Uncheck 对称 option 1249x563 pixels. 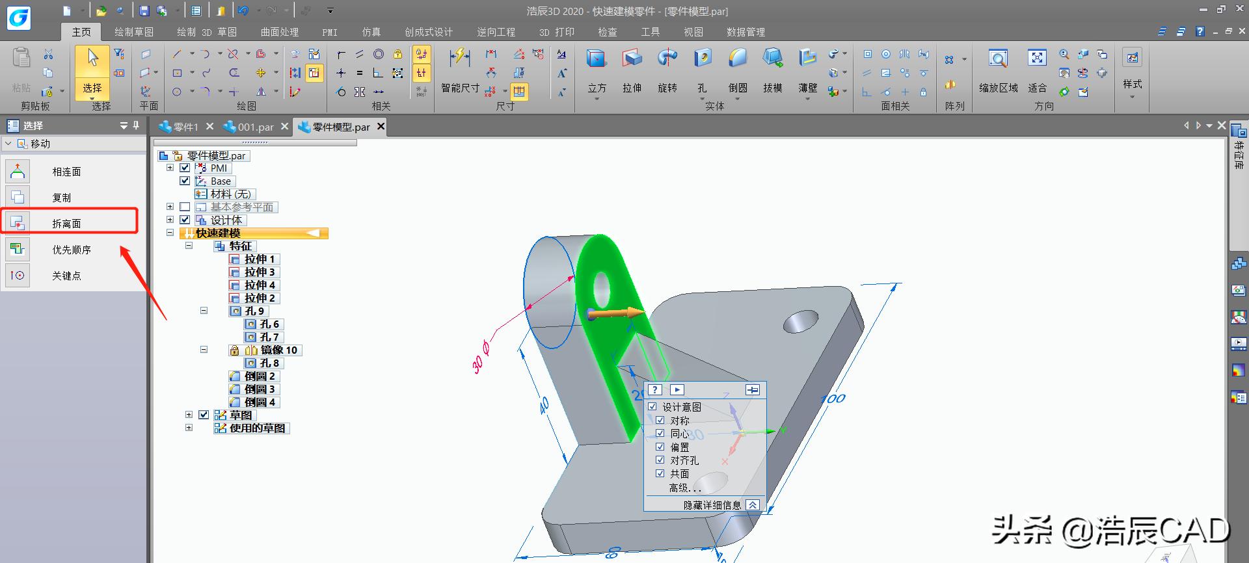(660, 420)
